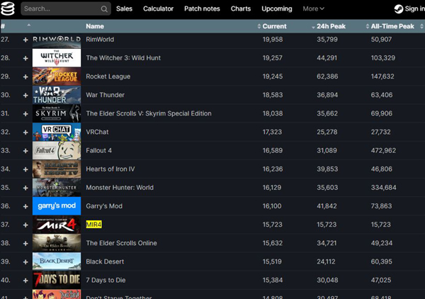Open the highlighted MIR4 game link
The width and height of the screenshot is (425, 299).
pos(93,224)
